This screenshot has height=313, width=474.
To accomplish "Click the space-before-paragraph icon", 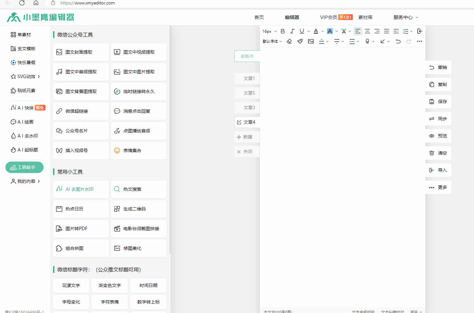I will click(x=322, y=41).
